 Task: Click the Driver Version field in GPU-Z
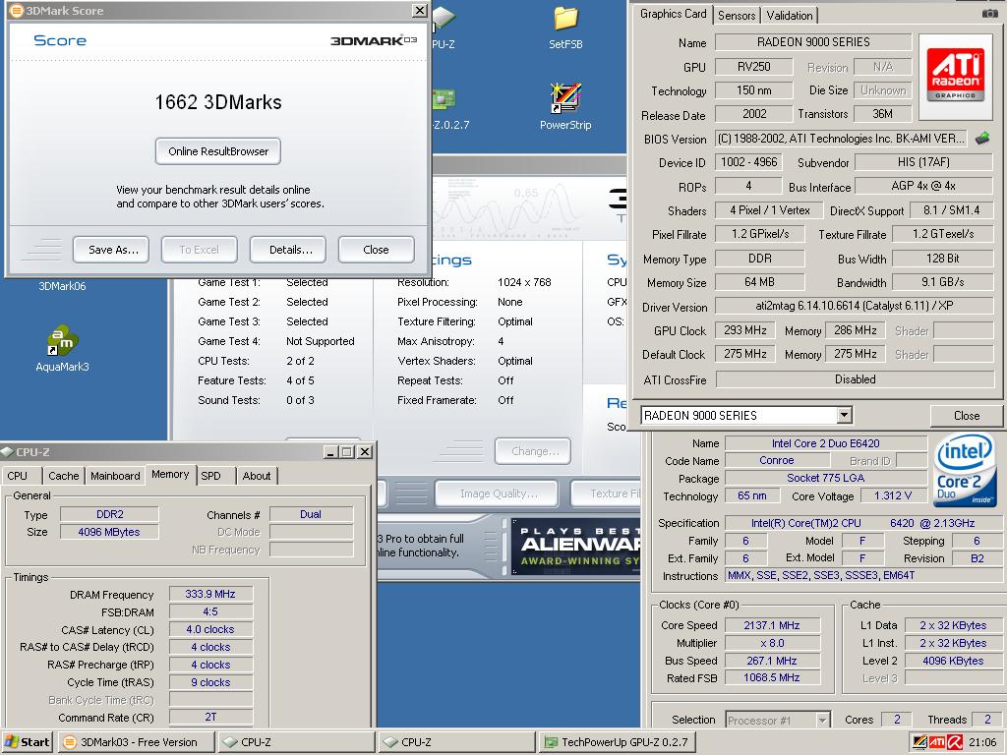855,307
